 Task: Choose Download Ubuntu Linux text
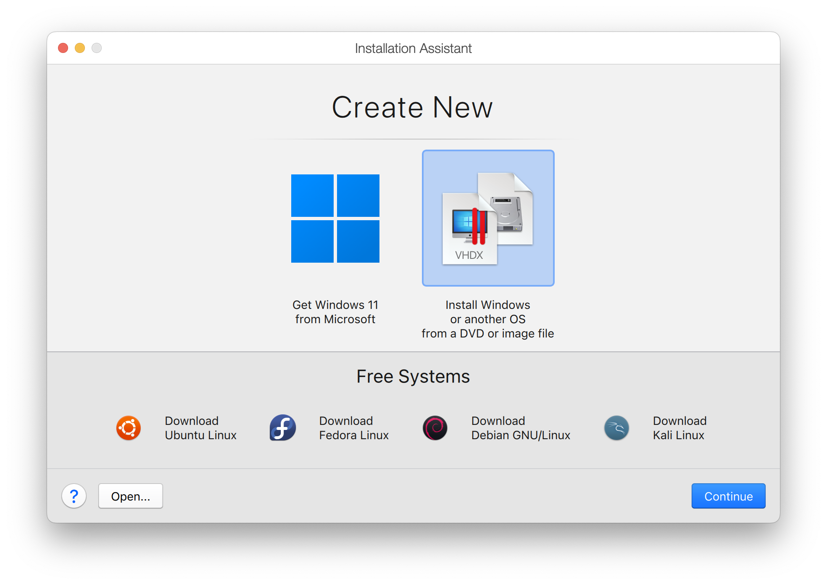pyautogui.click(x=200, y=428)
